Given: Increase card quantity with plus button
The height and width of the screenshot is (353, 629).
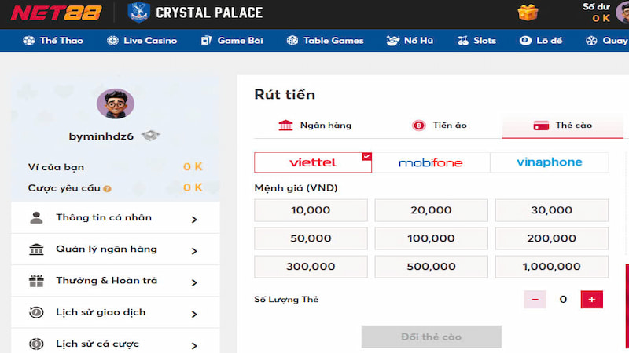Looking at the screenshot, I should [591, 299].
